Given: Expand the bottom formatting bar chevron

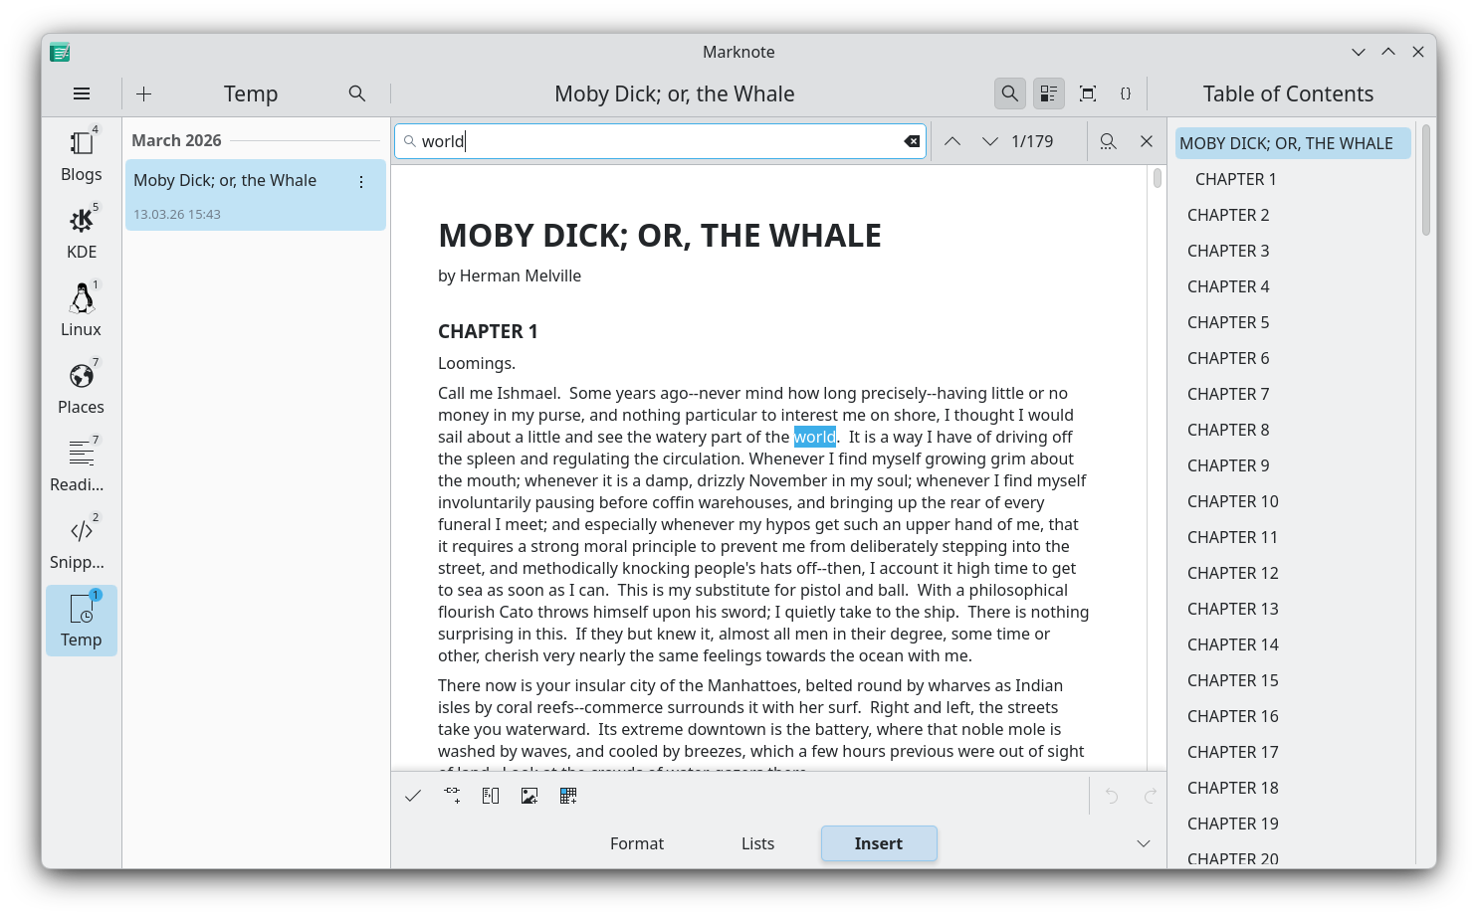Looking at the screenshot, I should click(1142, 842).
